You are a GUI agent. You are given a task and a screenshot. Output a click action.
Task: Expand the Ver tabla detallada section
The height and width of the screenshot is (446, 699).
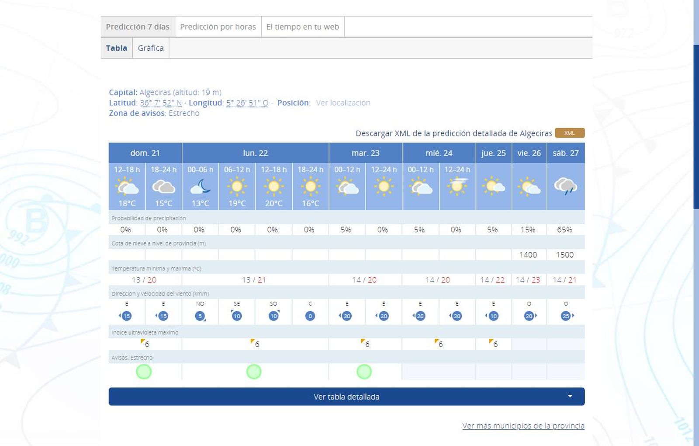pos(346,397)
